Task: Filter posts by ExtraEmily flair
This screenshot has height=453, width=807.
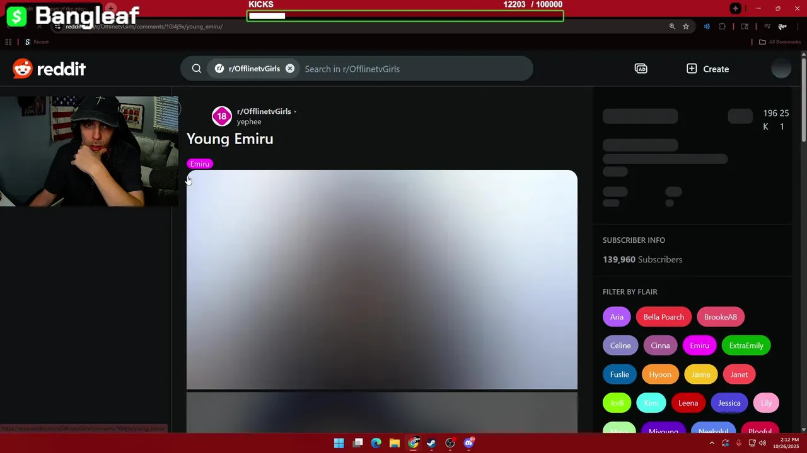Action: pos(746,345)
